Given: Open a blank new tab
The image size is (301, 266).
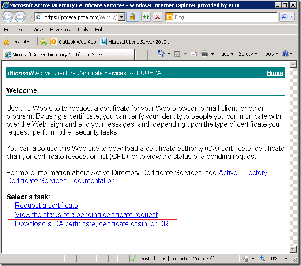Looking at the screenshot, I should pos(142,55).
